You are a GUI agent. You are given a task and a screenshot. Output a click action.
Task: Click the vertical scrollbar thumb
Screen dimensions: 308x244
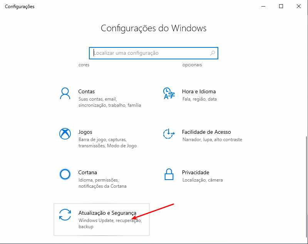pos(306,187)
